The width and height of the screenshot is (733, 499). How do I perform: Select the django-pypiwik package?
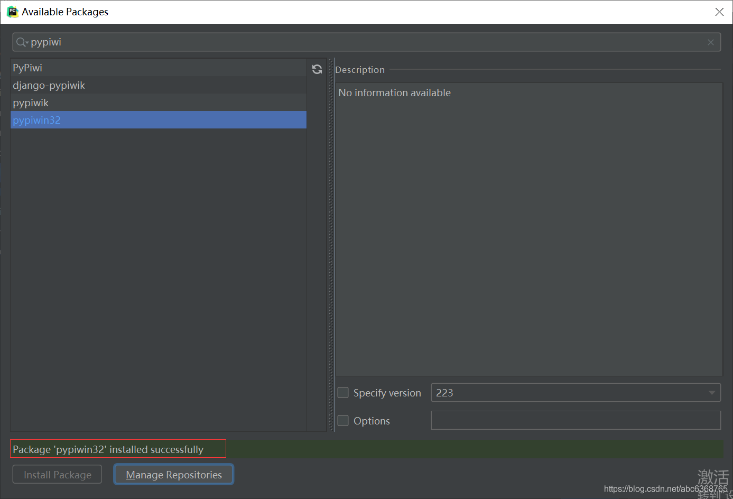(49, 85)
